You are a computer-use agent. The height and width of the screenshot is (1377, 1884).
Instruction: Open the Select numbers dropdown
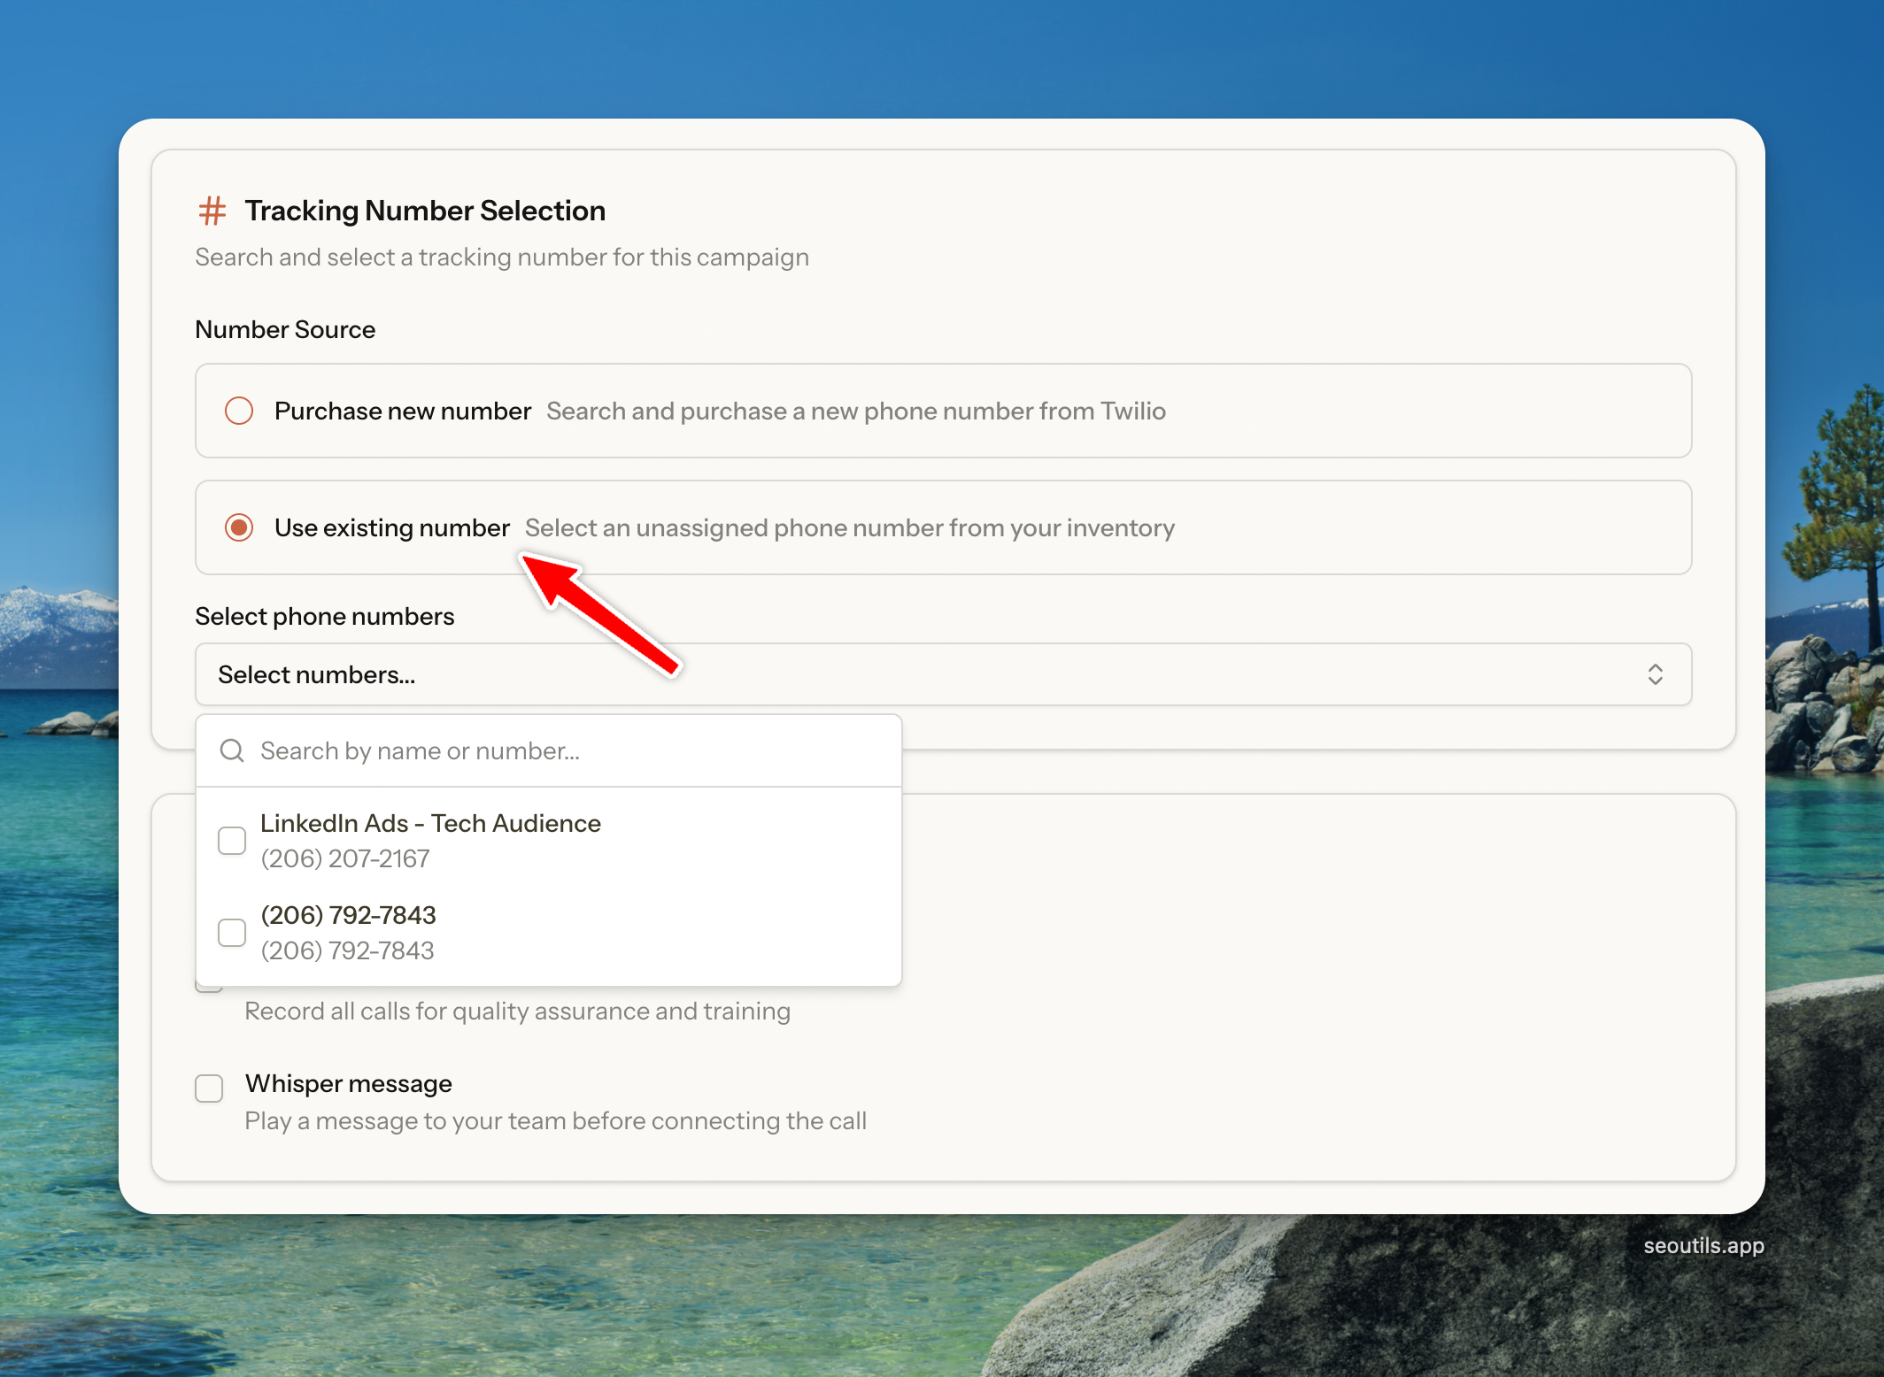pyautogui.click(x=942, y=674)
